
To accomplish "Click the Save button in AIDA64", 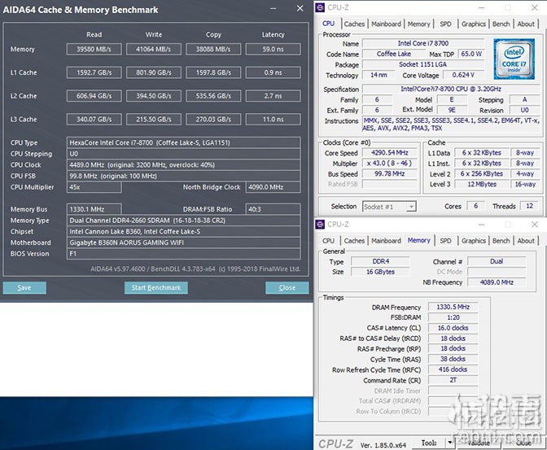I will point(24,288).
